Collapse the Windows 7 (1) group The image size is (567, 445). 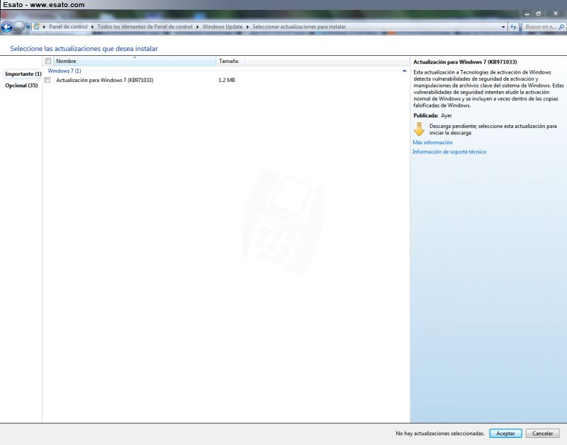click(x=404, y=71)
